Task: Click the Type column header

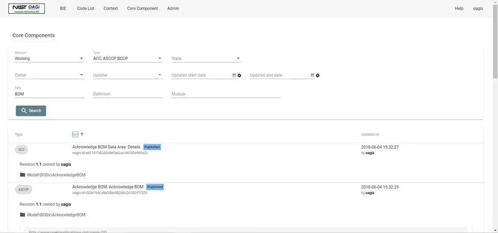Action: point(19,135)
